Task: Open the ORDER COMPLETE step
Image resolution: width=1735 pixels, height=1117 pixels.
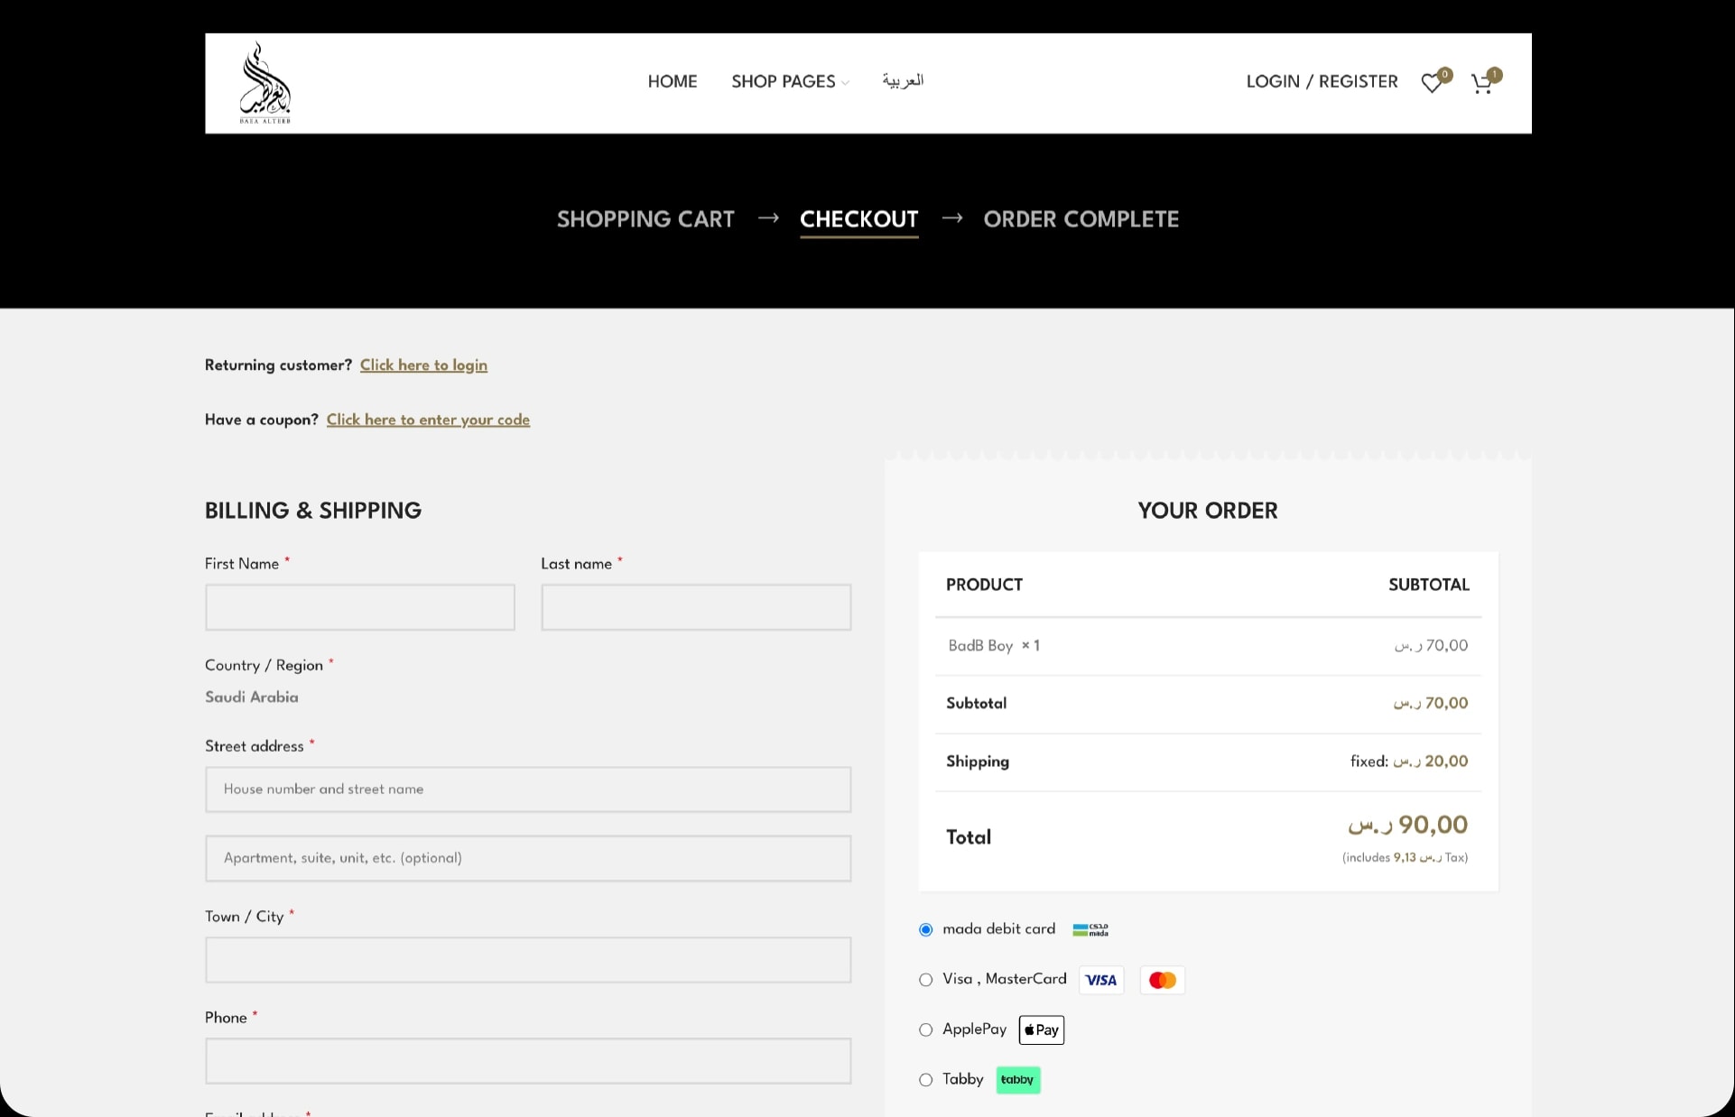Action: pyautogui.click(x=1081, y=219)
